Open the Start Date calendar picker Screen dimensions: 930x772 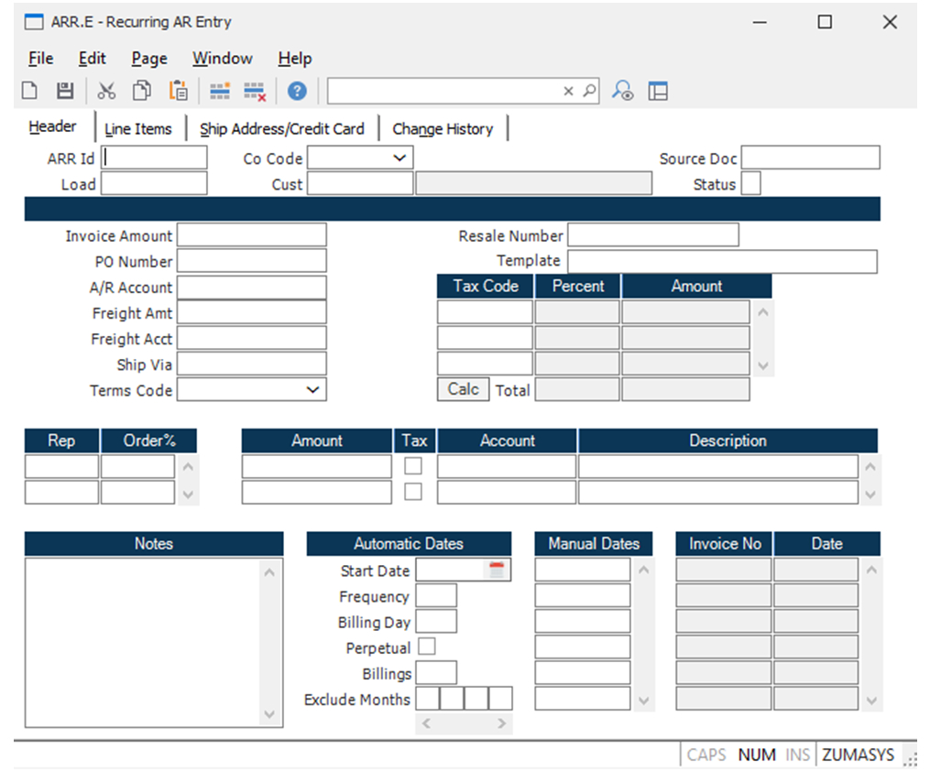[497, 570]
